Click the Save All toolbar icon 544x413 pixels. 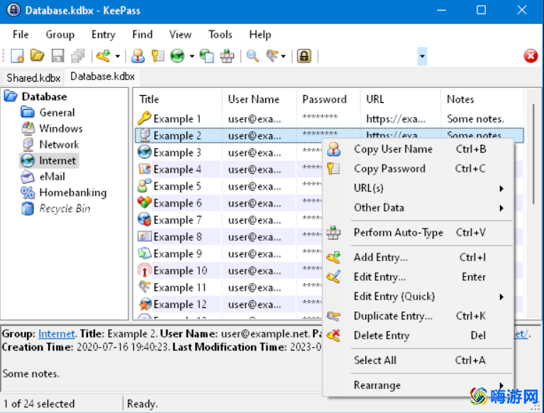[x=78, y=56]
